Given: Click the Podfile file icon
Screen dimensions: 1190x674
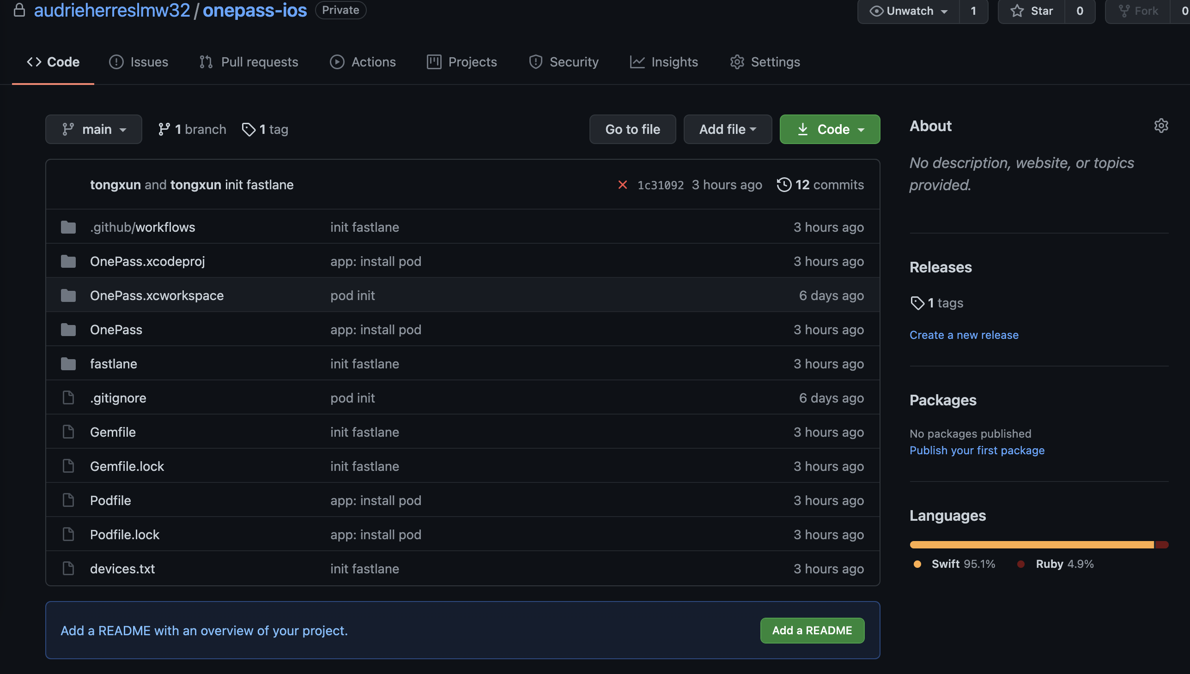Looking at the screenshot, I should tap(68, 500).
